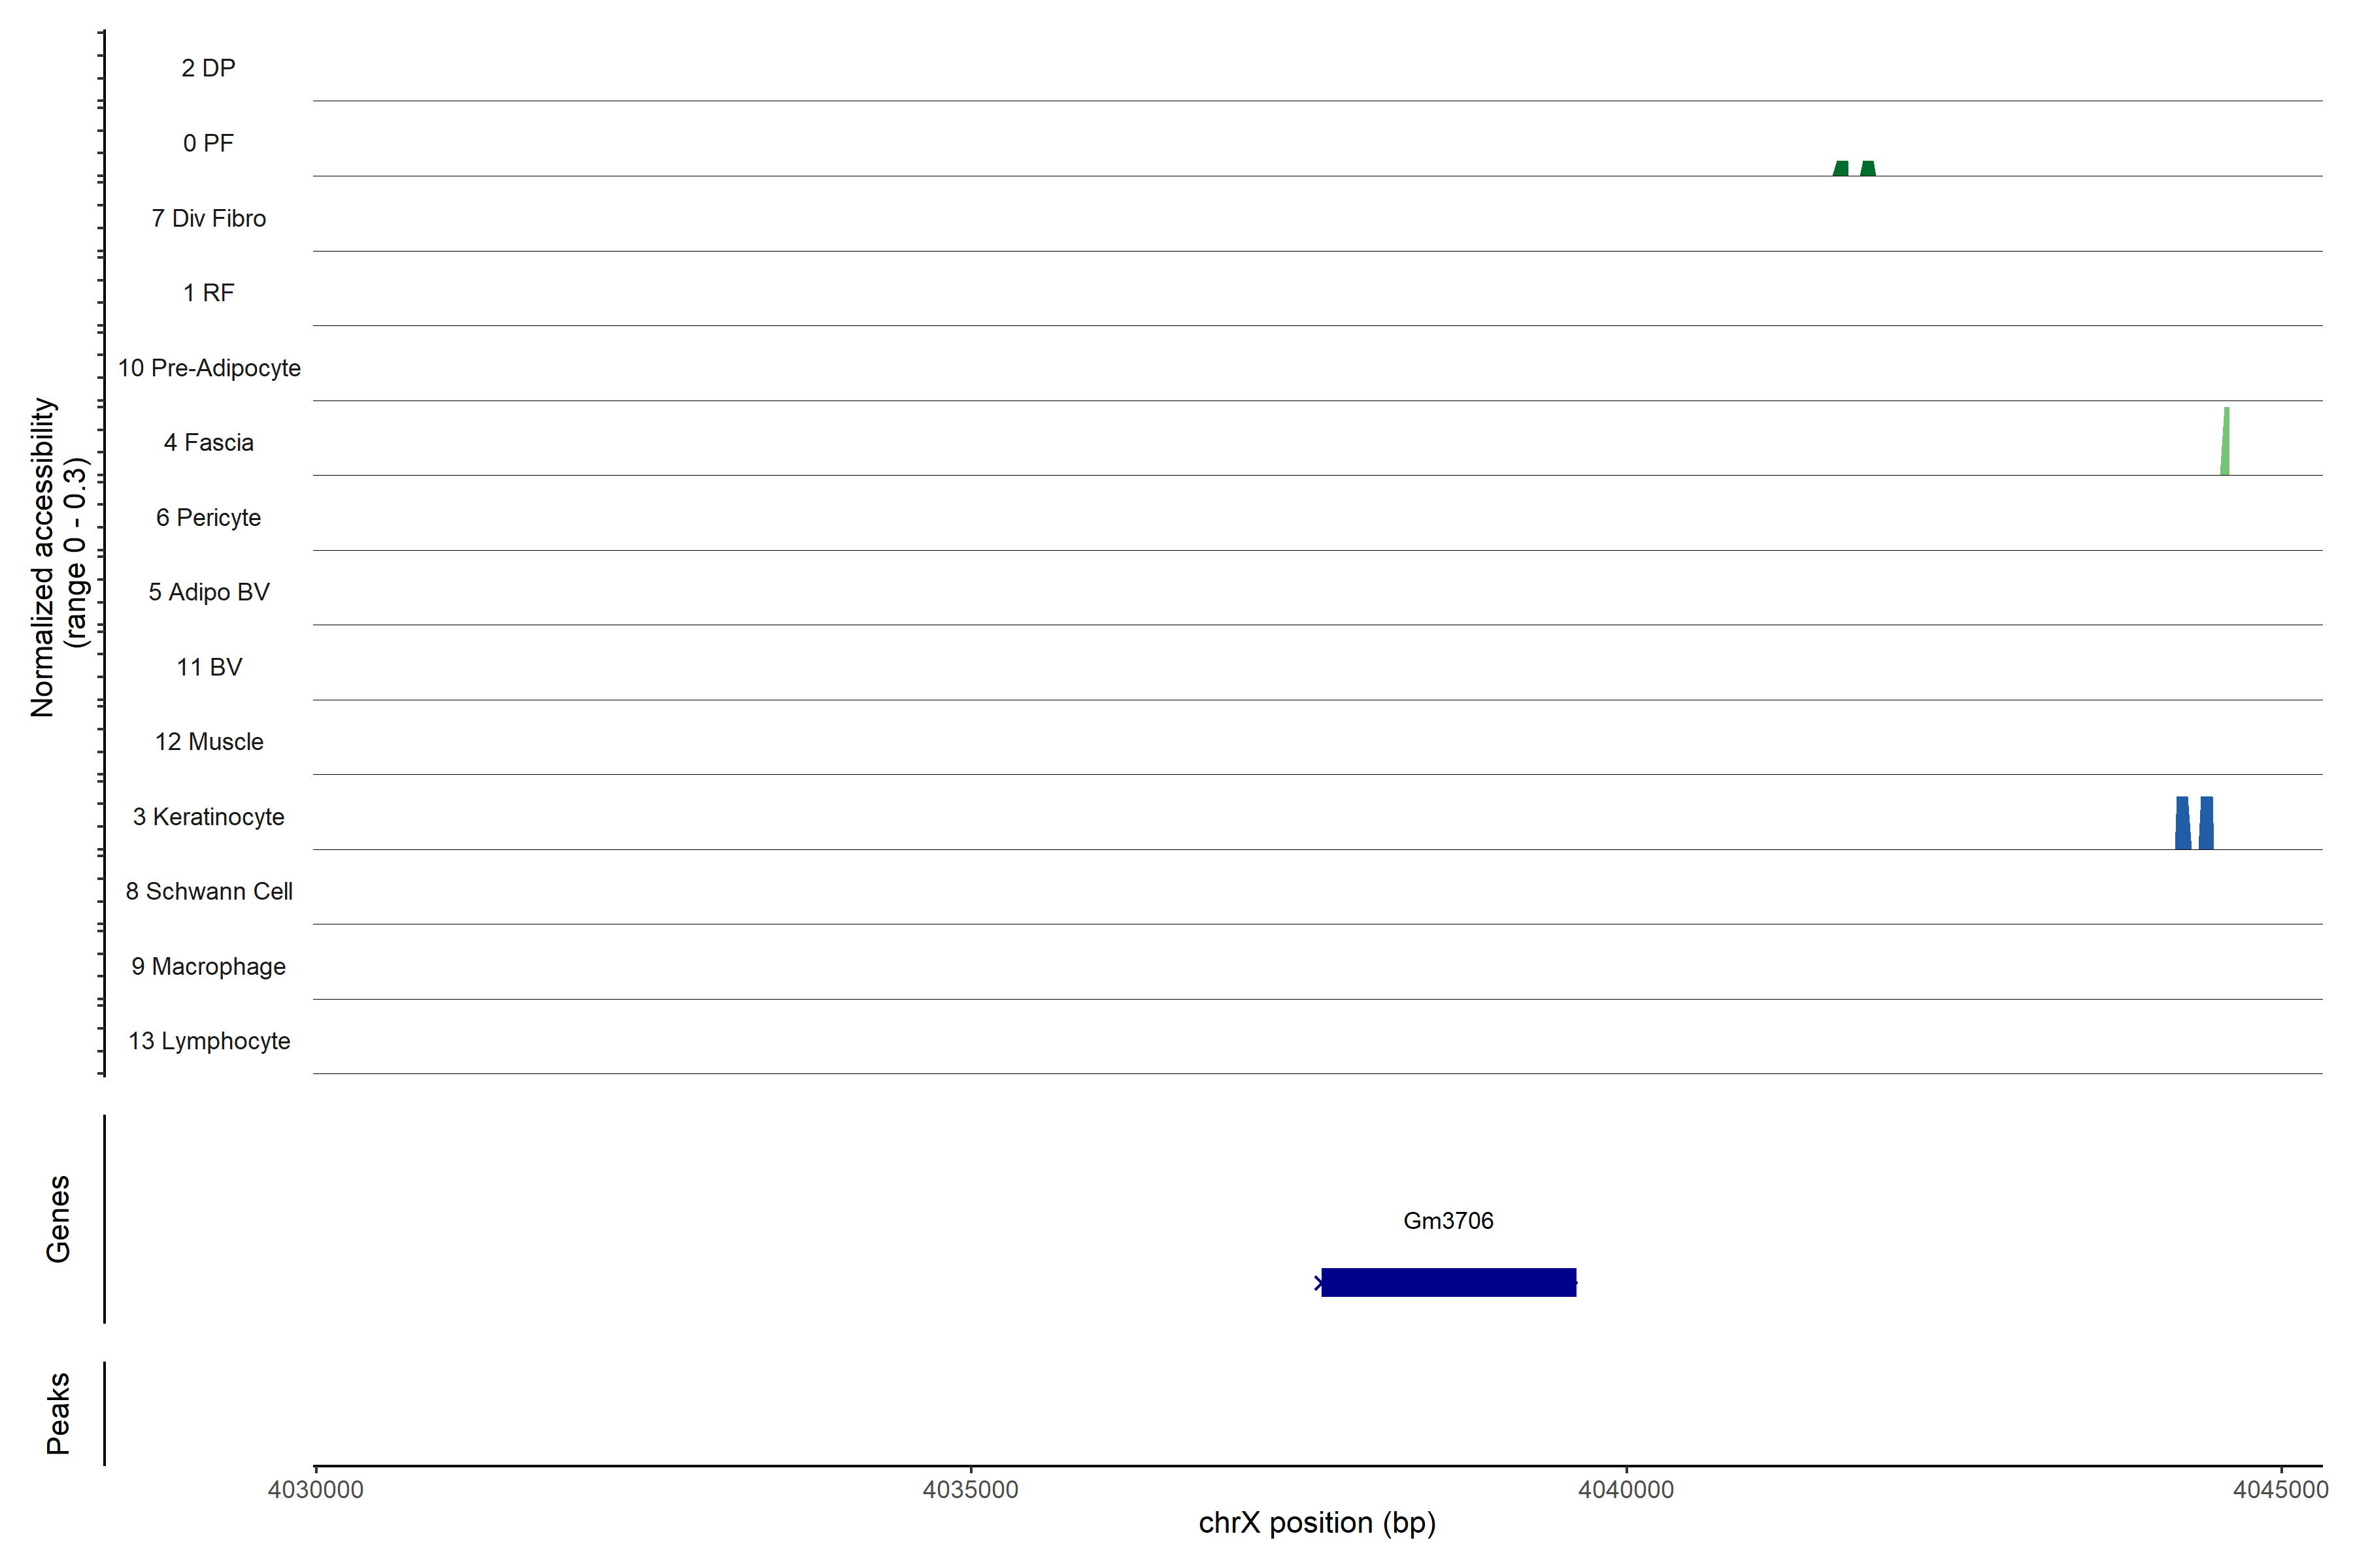Select the 13 Lymphocyte track label
2353x1568 pixels.
click(208, 1041)
